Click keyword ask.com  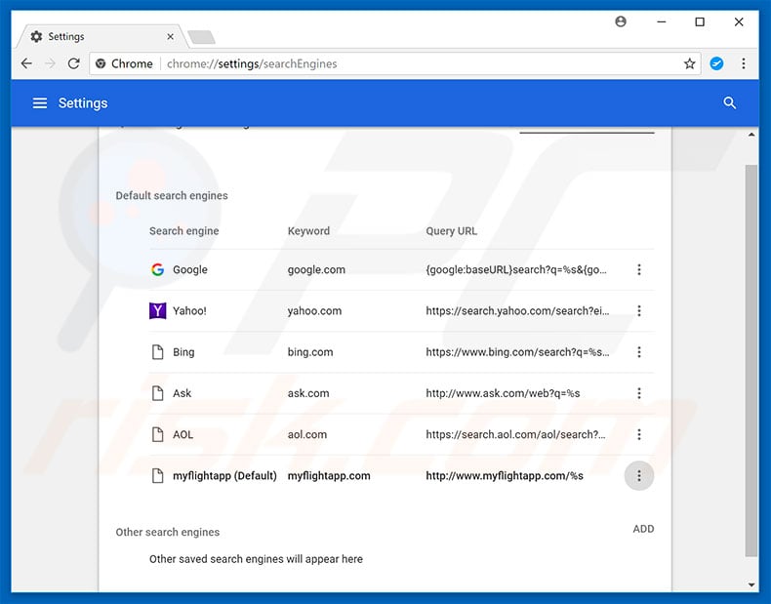308,393
